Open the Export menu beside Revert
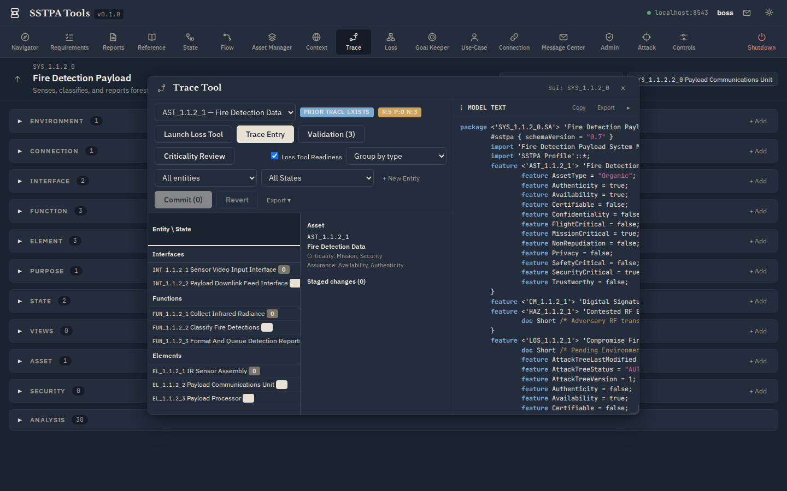 279,200
